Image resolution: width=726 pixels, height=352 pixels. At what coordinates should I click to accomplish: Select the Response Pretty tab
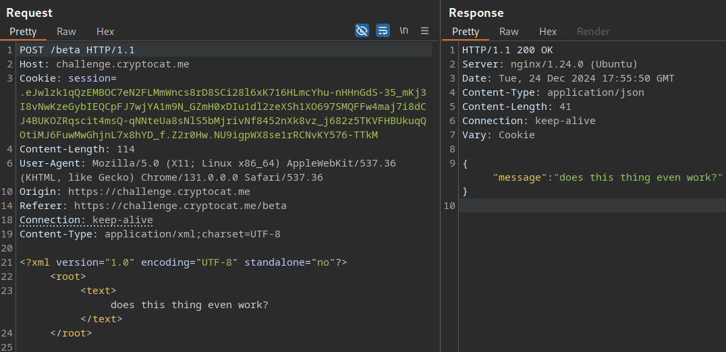[466, 32]
